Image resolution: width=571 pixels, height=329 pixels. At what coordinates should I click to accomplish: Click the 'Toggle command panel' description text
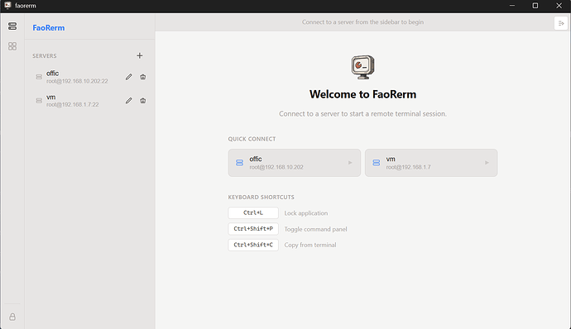tap(316, 229)
